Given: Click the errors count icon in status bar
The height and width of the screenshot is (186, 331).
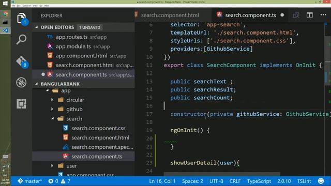Looking at the screenshot, I should click(x=51, y=181).
